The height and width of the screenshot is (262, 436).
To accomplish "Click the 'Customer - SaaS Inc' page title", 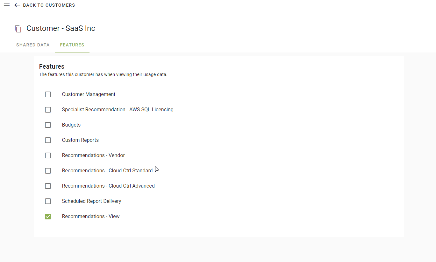I will point(61,28).
